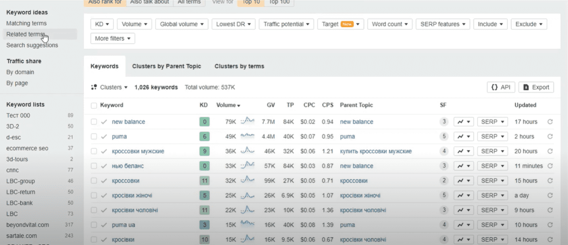Viewport: 568px width, 245px height.
Task: Click checkmark icon beside кроссовки мужские
Action: (104, 151)
